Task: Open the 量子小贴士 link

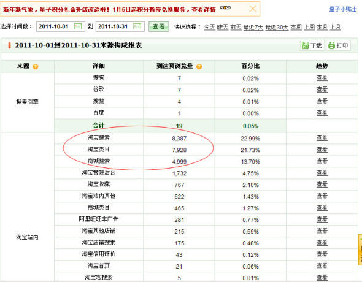Action: [x=343, y=9]
